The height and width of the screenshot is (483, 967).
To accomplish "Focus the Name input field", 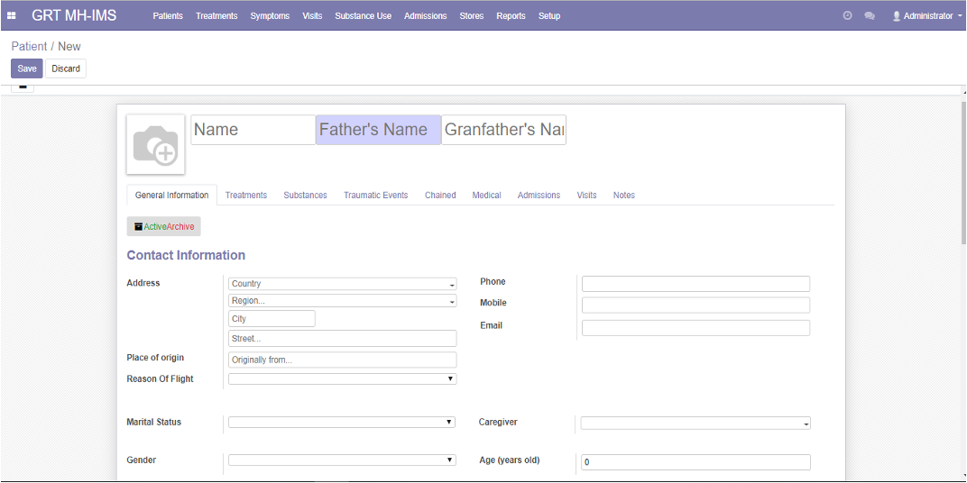I will (x=253, y=130).
